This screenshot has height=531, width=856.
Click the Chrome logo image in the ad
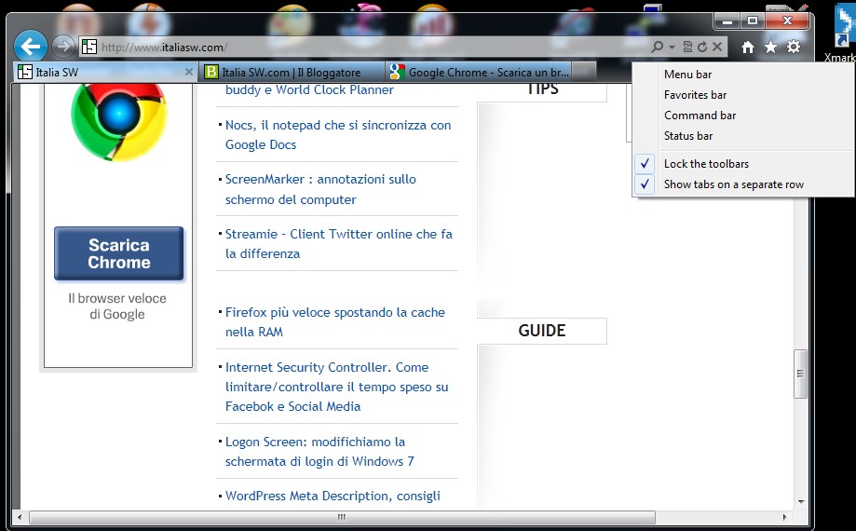[119, 121]
